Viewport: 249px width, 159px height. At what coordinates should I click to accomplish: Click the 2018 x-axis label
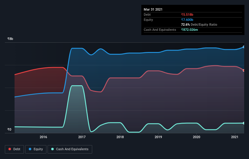tap(120, 137)
